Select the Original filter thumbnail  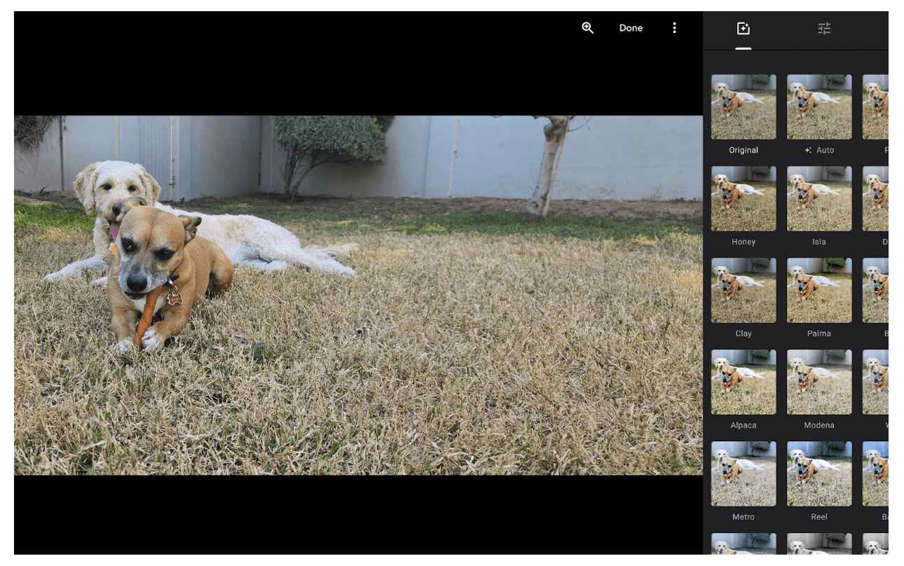pyautogui.click(x=744, y=107)
